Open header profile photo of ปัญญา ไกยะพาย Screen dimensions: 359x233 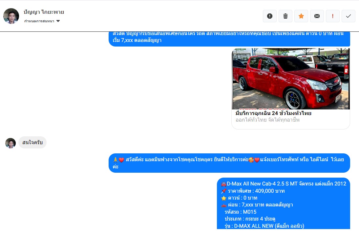pyautogui.click(x=11, y=16)
